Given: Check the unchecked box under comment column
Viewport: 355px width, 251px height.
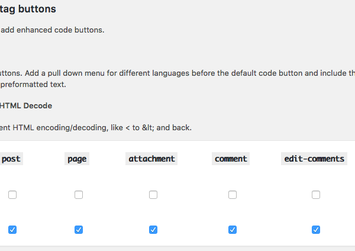Looking at the screenshot, I should click(233, 195).
